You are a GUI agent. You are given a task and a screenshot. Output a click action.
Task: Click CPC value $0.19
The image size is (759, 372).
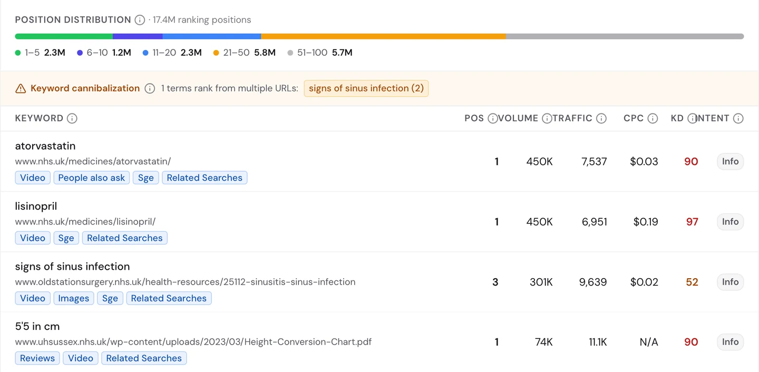(x=646, y=222)
